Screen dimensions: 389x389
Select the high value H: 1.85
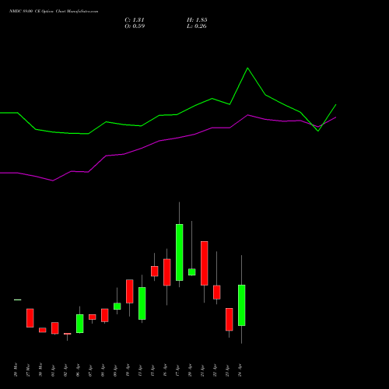pyautogui.click(x=197, y=20)
